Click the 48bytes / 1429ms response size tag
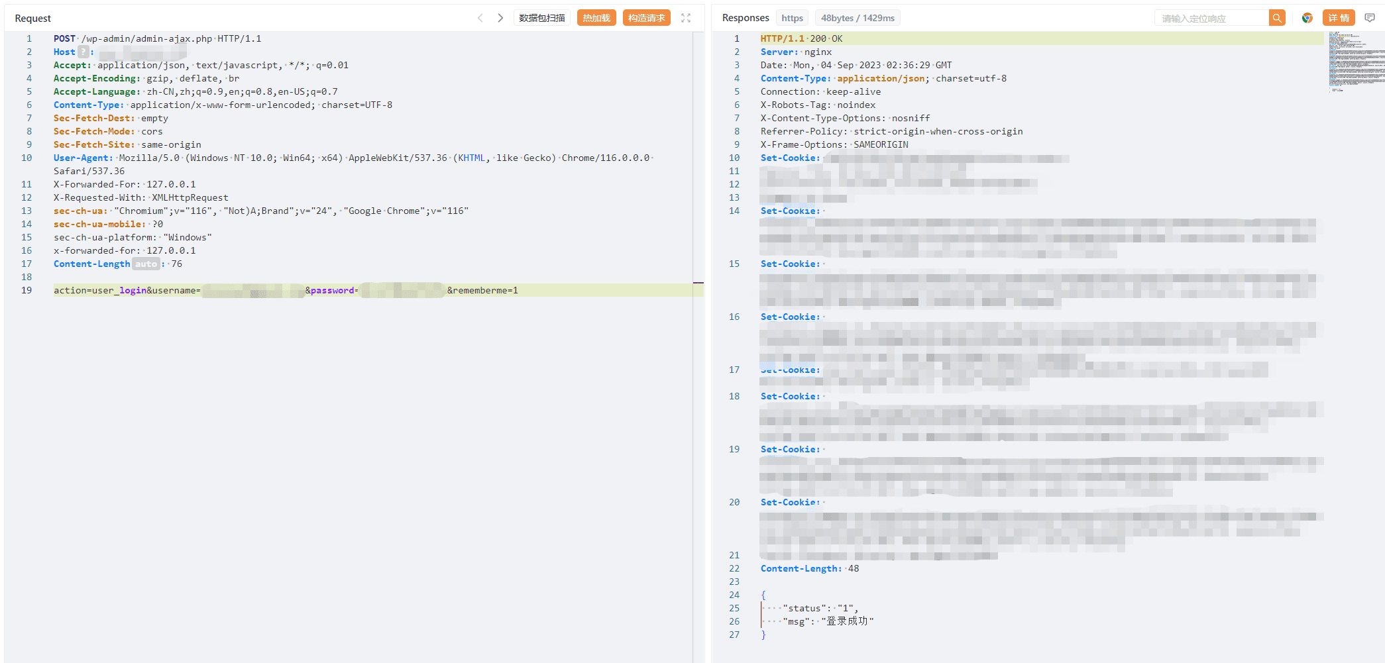Viewport: 1385px width, 663px height. (858, 18)
